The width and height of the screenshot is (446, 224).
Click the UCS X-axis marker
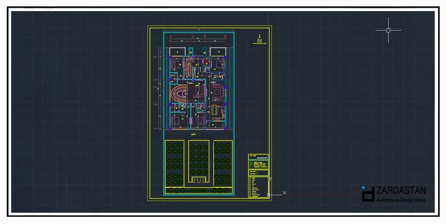click(285, 193)
